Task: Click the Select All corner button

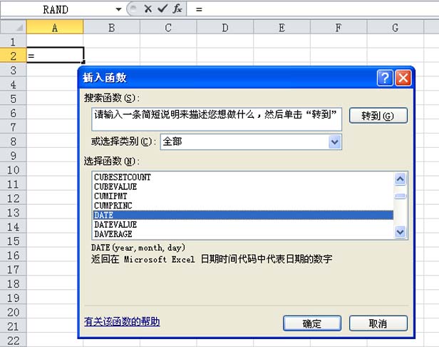Action: (13, 28)
